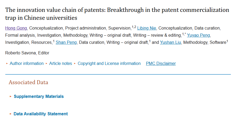Click asterisk superscript after Libing Nie's roles

click(x=185, y=34)
